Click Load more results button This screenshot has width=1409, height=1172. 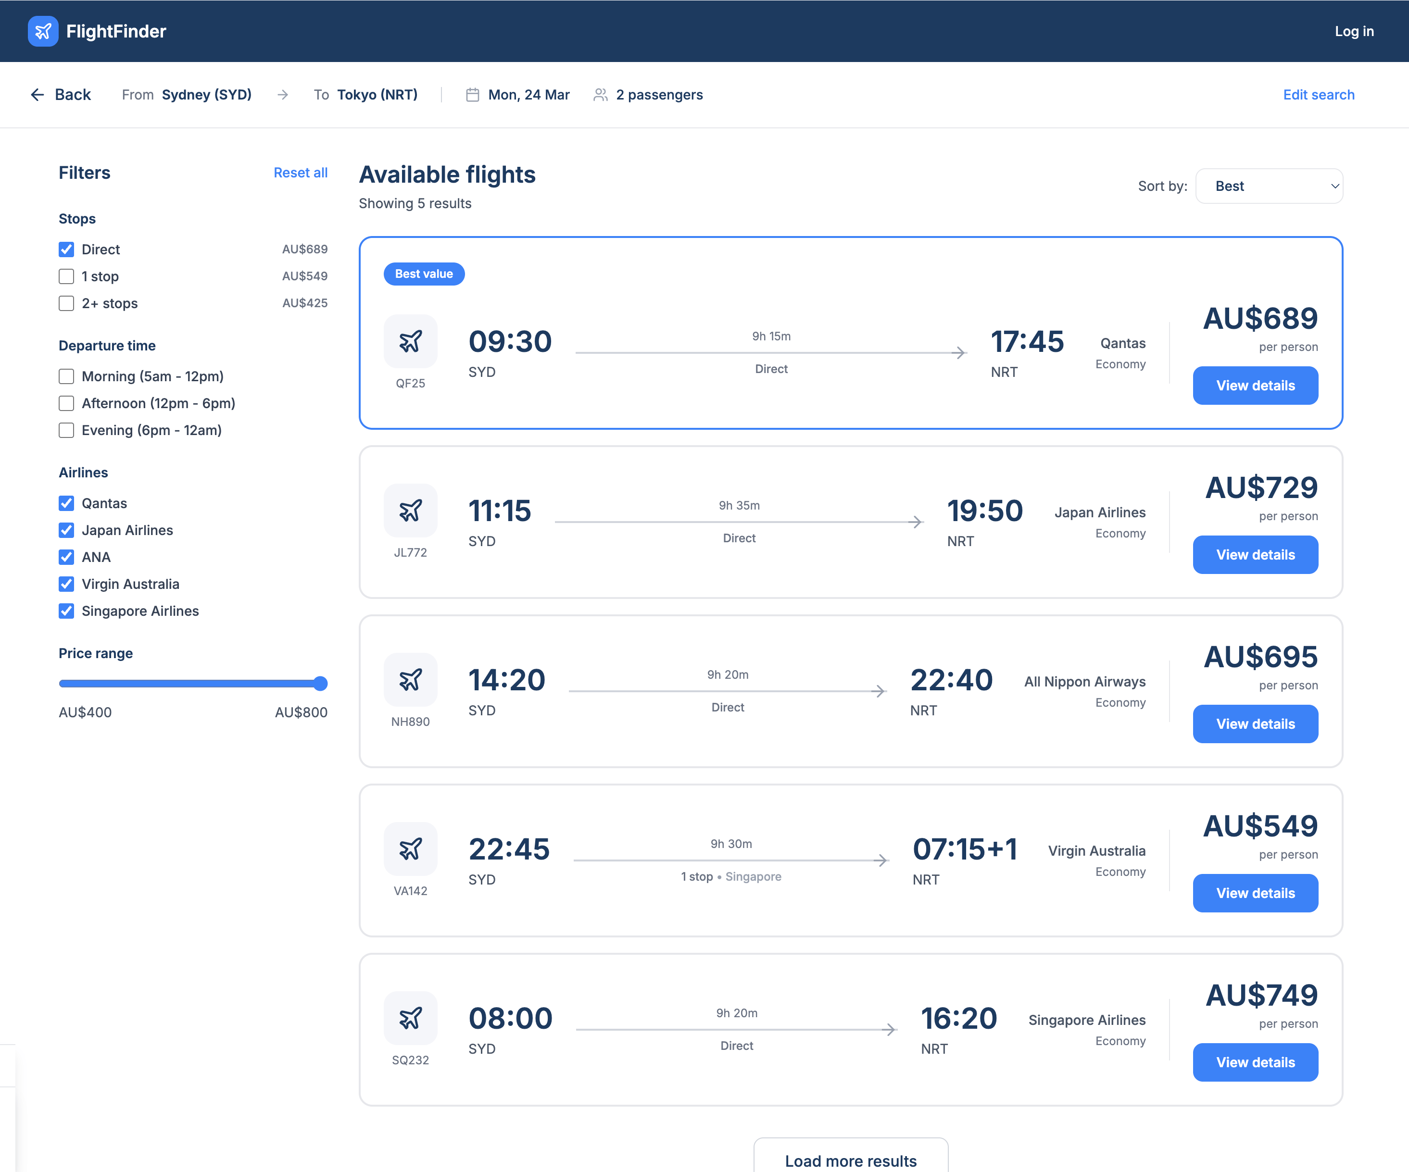(x=850, y=1160)
